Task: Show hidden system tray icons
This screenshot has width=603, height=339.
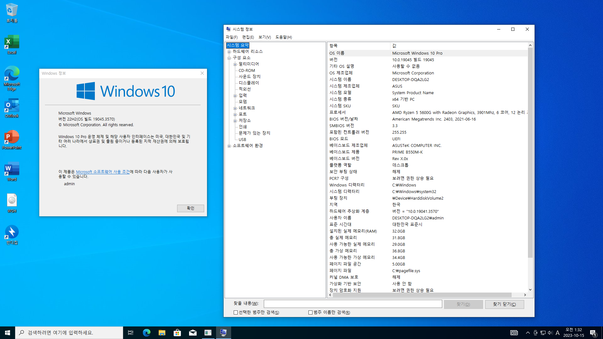Action: pos(528,333)
